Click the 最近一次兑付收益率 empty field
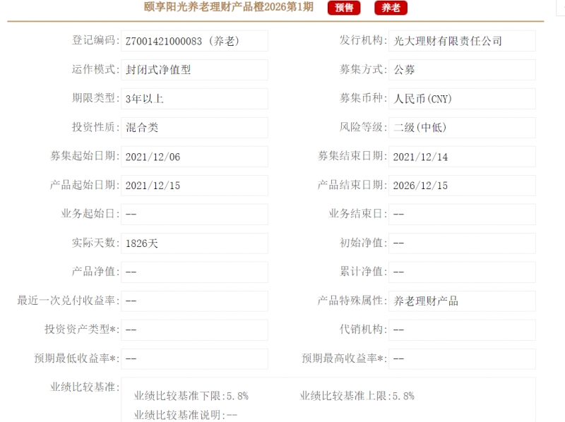 tap(195, 301)
